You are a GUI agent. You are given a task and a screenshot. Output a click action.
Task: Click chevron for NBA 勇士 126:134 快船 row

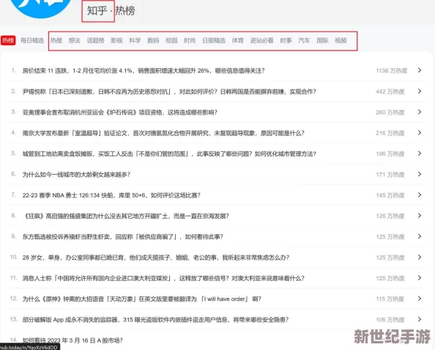point(420,195)
